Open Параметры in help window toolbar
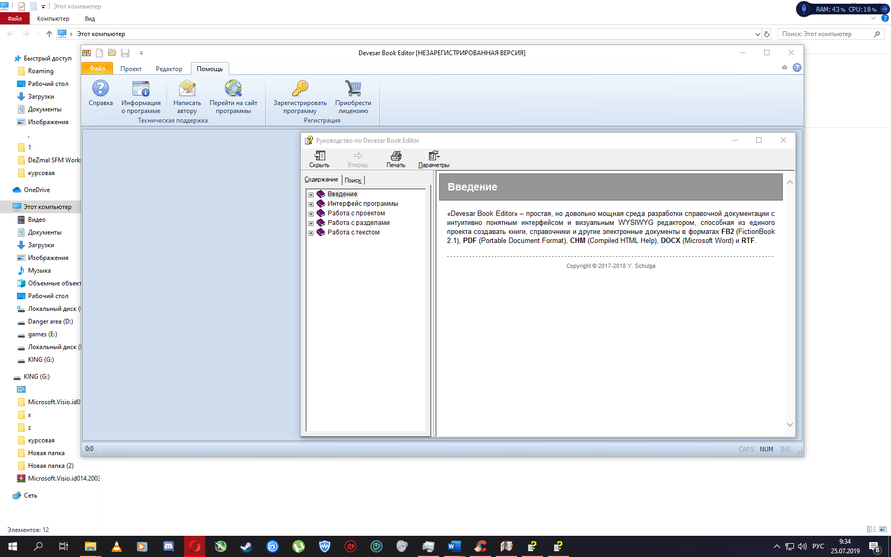 point(434,159)
